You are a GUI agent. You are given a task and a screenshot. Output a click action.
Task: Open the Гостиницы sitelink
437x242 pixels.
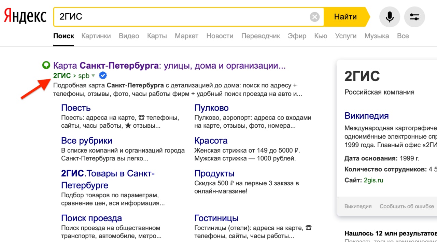point(216,218)
